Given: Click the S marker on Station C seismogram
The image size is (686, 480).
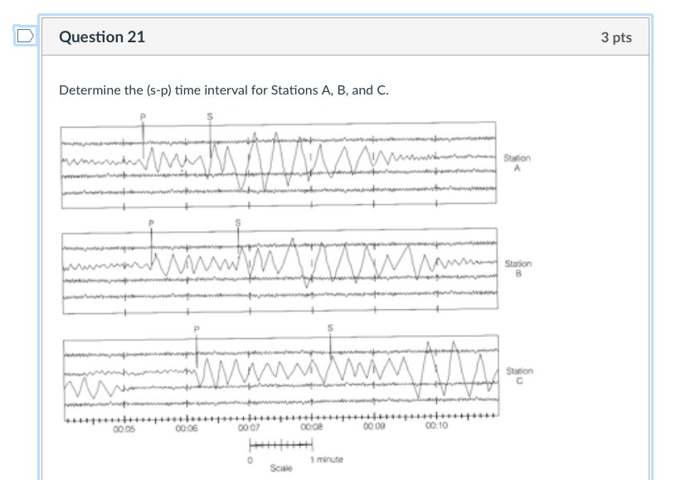Looking at the screenshot, I should tap(329, 330).
